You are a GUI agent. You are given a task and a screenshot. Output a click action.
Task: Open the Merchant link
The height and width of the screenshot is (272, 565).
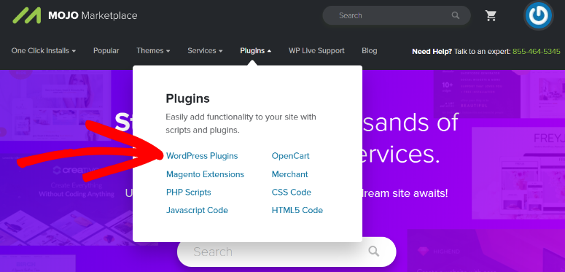tap(289, 174)
